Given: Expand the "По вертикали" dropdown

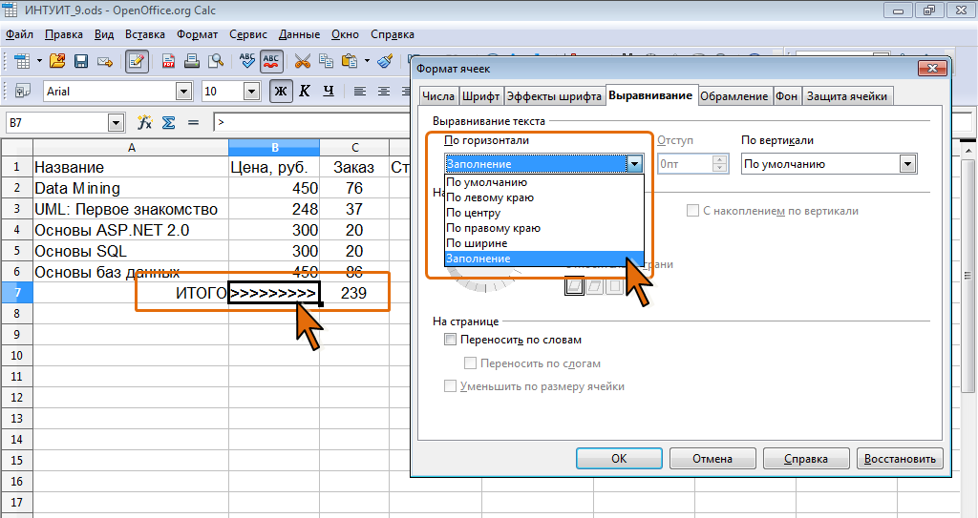Looking at the screenshot, I should (907, 164).
